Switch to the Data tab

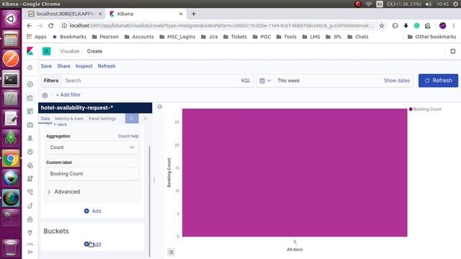45,119
